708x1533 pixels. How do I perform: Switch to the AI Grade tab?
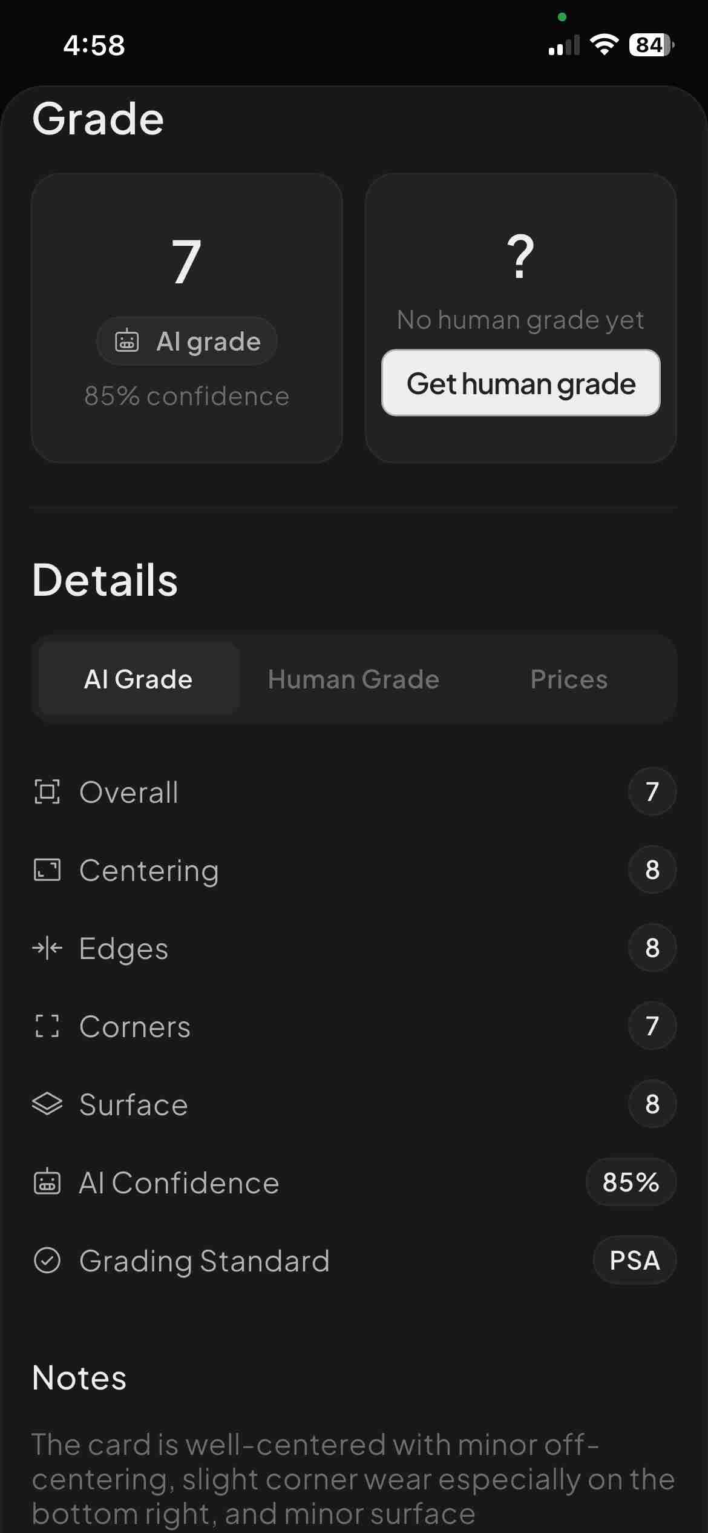[139, 679]
